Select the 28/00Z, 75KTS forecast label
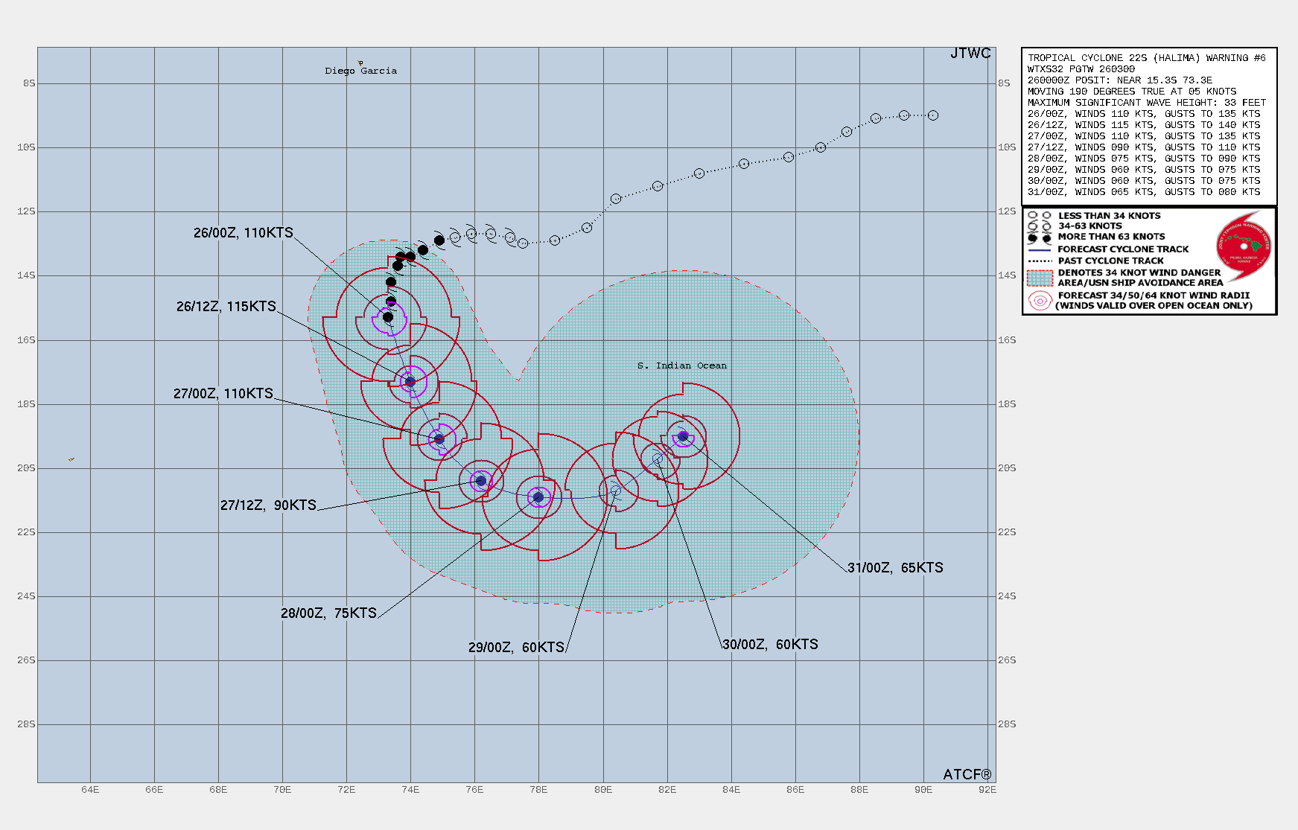The height and width of the screenshot is (830, 1298). click(x=328, y=613)
